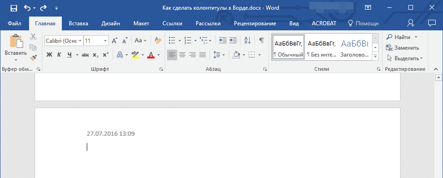Decrease font size with smaller A icon
Image resolution: width=443 pixels, height=178 pixels.
pyautogui.click(x=125, y=40)
